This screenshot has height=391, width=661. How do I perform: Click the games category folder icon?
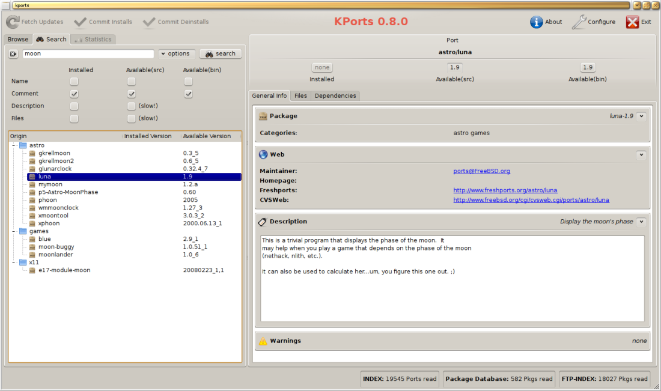23,231
